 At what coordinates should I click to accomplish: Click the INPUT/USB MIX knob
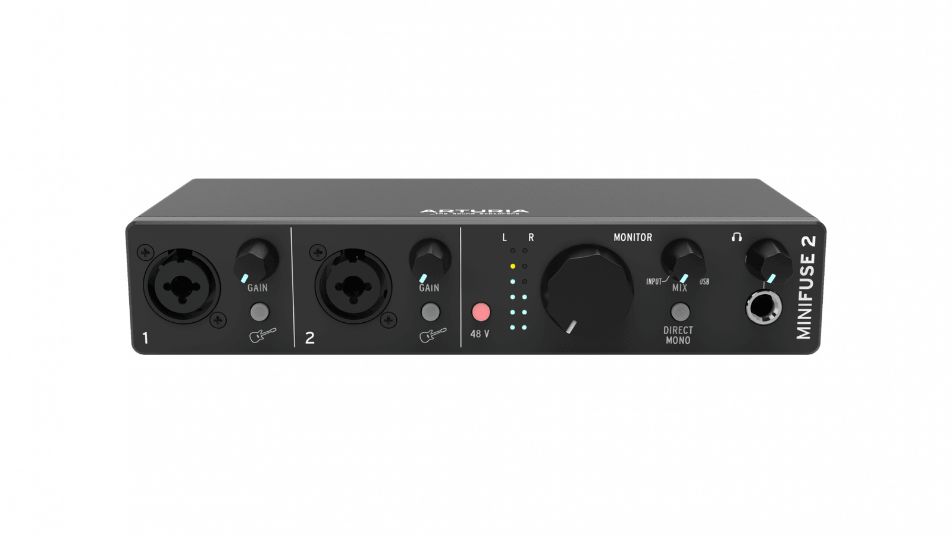coord(683,261)
